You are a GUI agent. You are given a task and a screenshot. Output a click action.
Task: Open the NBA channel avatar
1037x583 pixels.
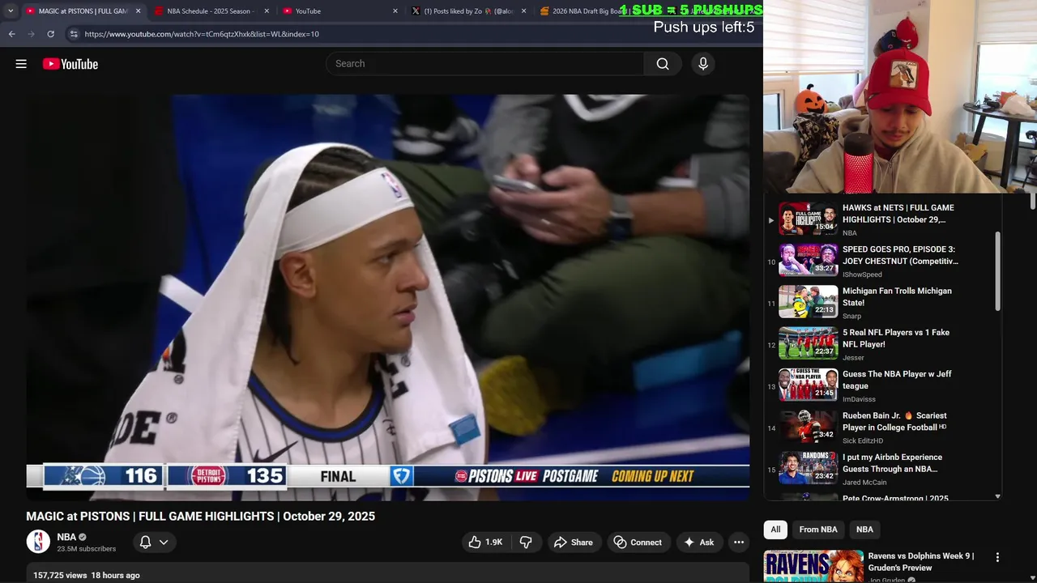click(x=38, y=542)
